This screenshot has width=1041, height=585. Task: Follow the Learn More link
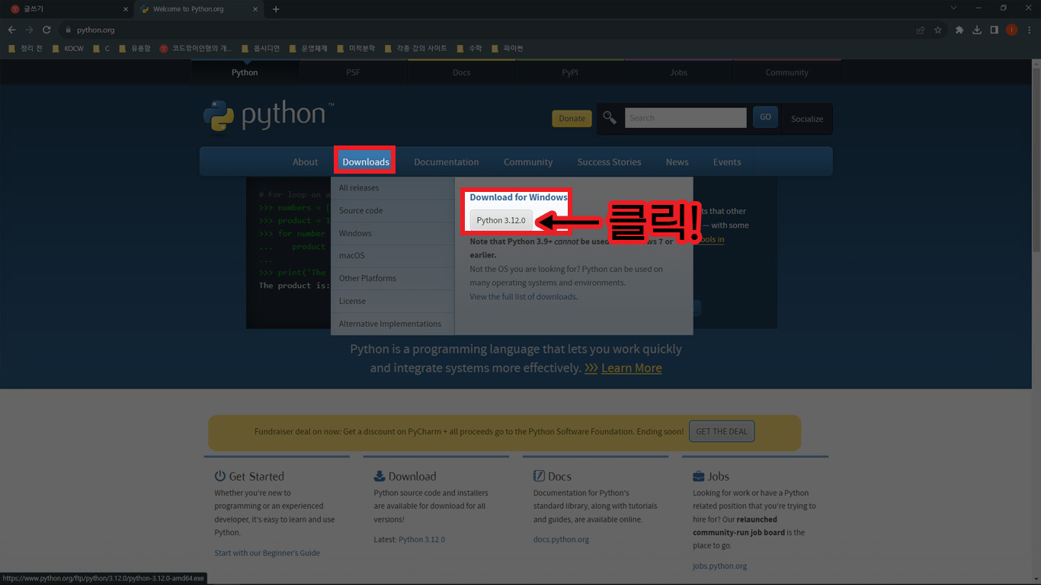click(631, 368)
